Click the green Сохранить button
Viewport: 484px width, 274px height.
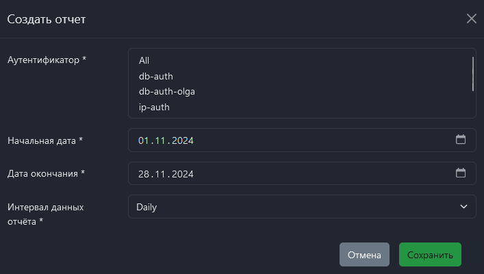[430, 255]
